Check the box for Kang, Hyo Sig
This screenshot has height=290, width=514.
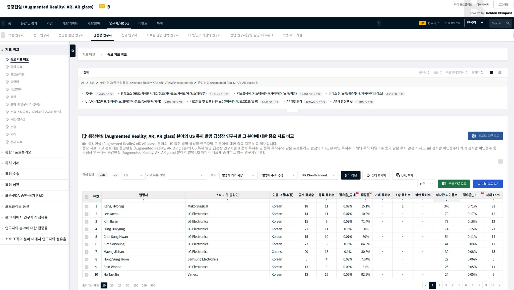(87, 206)
